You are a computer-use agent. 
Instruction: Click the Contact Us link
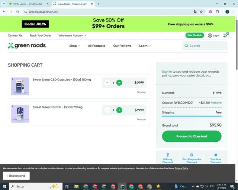coord(15,36)
